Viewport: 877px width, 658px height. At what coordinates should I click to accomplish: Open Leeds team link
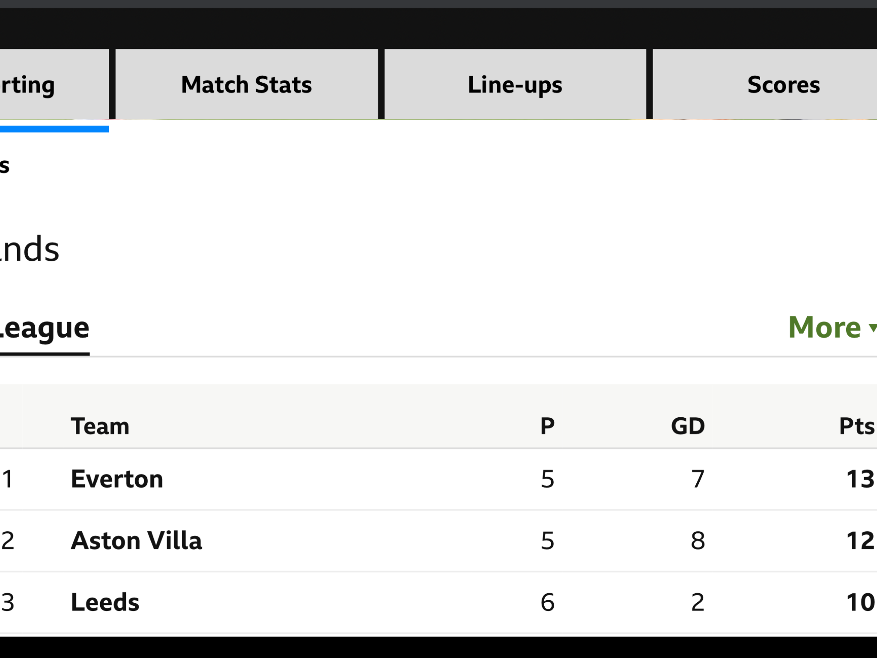click(x=105, y=602)
